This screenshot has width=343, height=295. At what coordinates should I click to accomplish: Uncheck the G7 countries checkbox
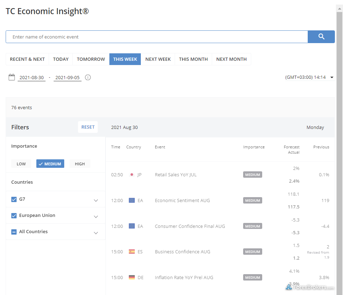14,199
